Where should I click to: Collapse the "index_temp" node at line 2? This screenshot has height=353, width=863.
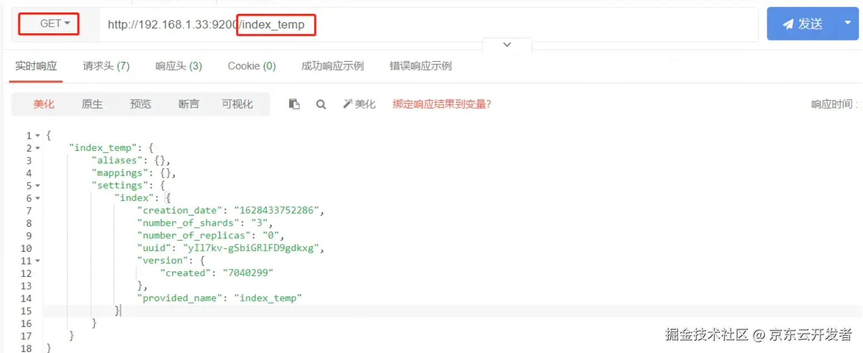coord(37,148)
